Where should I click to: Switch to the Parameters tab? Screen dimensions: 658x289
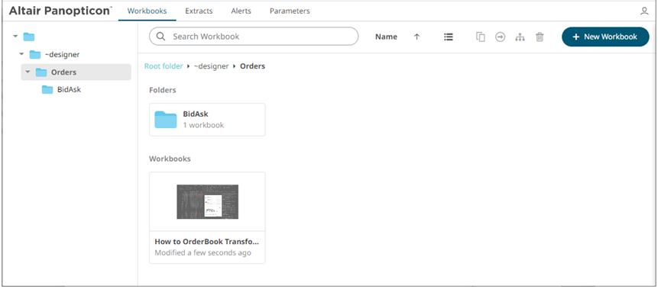[x=290, y=11]
